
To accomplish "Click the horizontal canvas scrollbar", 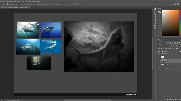I will point(87,100).
